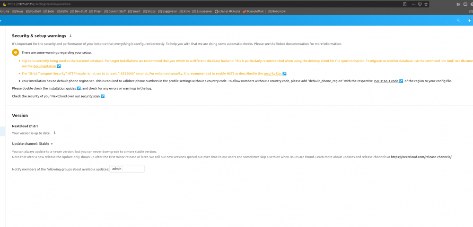Screen dimensions: 473x227
Task: Open the Current Stuff bookmark folder
Action: [115, 11]
